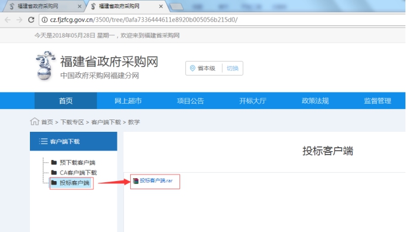406x232 pixels.
Task: Open a new browser tab
Action: [x=177, y=6]
